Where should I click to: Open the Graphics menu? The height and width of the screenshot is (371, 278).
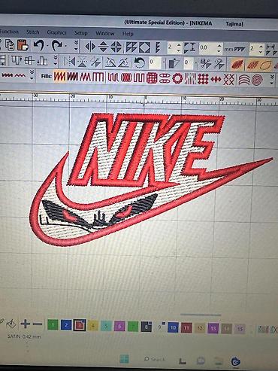click(56, 32)
